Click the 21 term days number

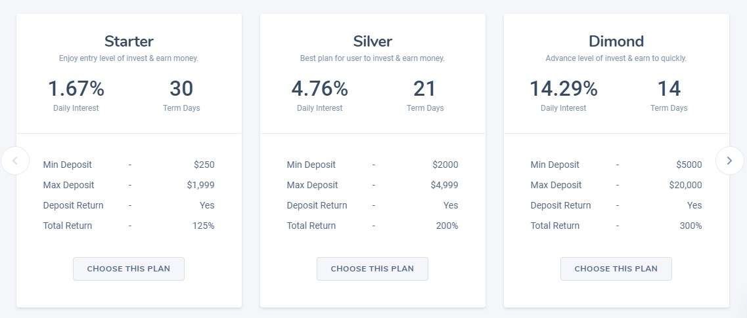425,89
